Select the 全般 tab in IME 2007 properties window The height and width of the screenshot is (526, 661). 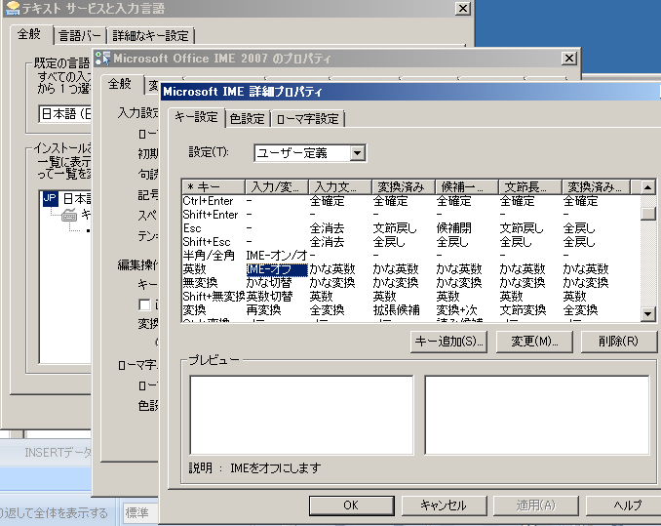pyautogui.click(x=120, y=84)
